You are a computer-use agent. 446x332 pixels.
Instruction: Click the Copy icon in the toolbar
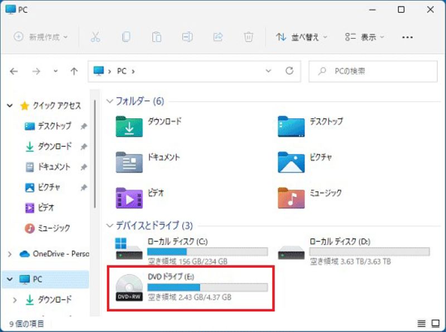(x=127, y=37)
